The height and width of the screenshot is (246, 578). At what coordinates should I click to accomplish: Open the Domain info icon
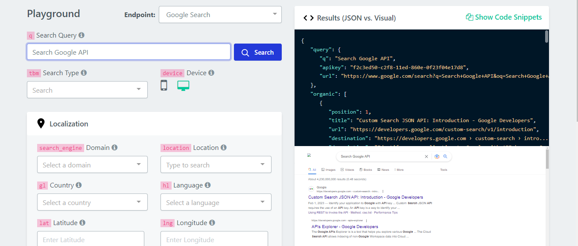tap(114, 148)
